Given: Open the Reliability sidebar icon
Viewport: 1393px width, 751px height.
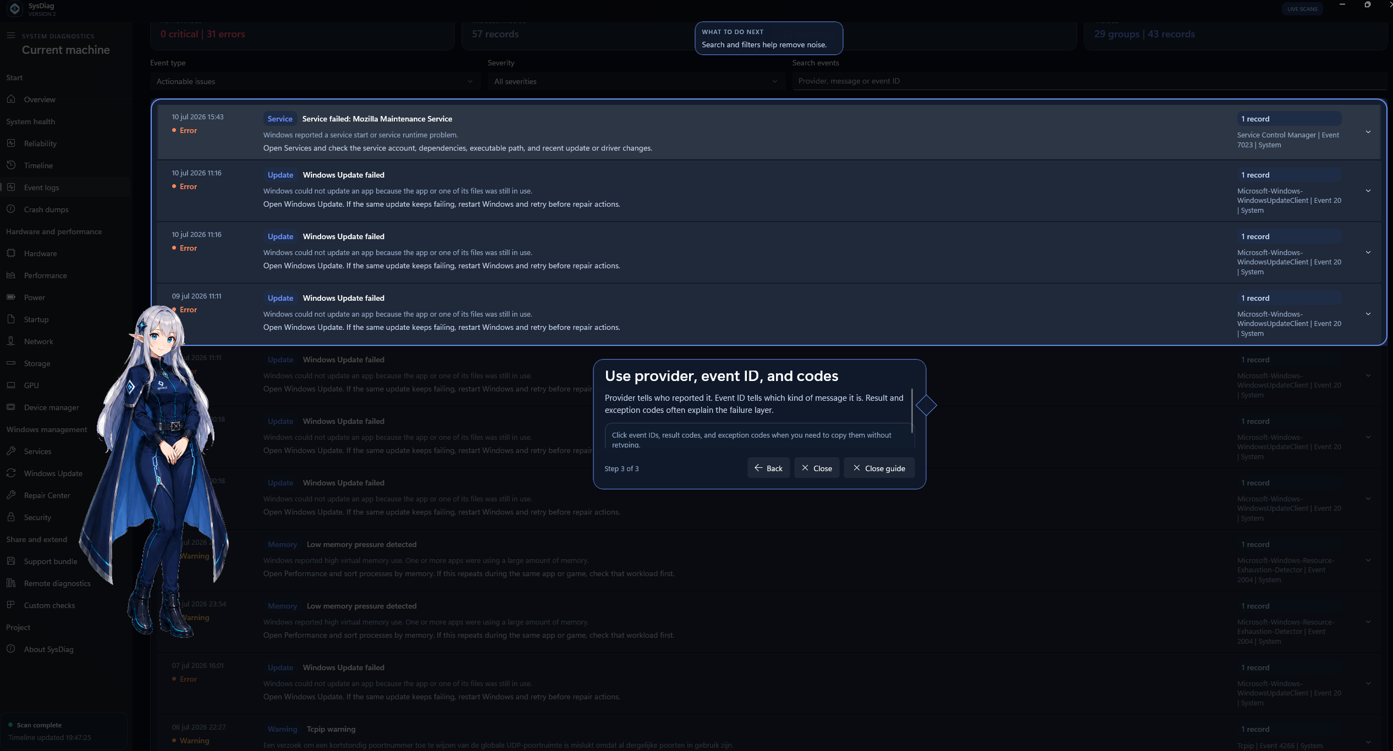Looking at the screenshot, I should [11, 143].
